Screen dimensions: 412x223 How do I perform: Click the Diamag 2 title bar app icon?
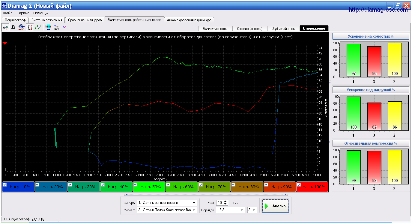click(x=4, y=6)
